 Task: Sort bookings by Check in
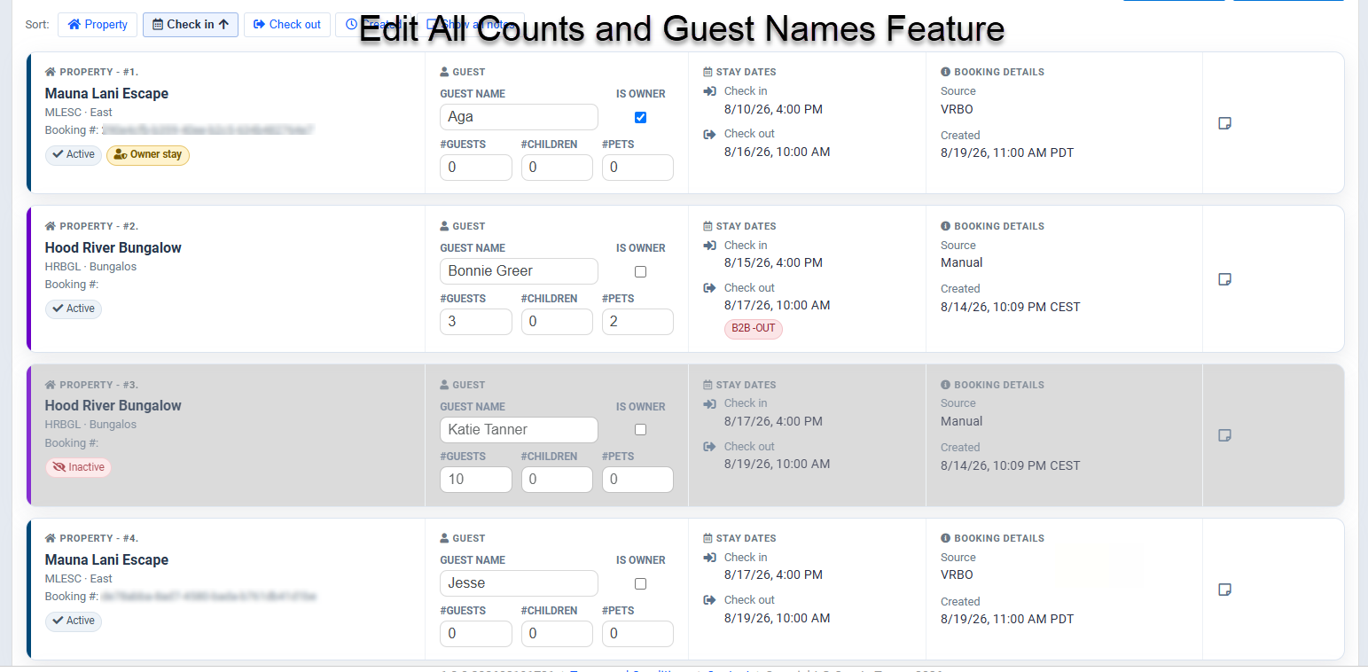coord(191,25)
